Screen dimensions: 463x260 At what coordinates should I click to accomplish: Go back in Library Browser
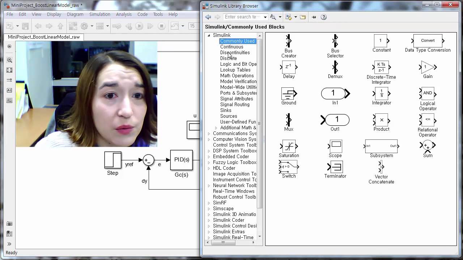(x=208, y=17)
